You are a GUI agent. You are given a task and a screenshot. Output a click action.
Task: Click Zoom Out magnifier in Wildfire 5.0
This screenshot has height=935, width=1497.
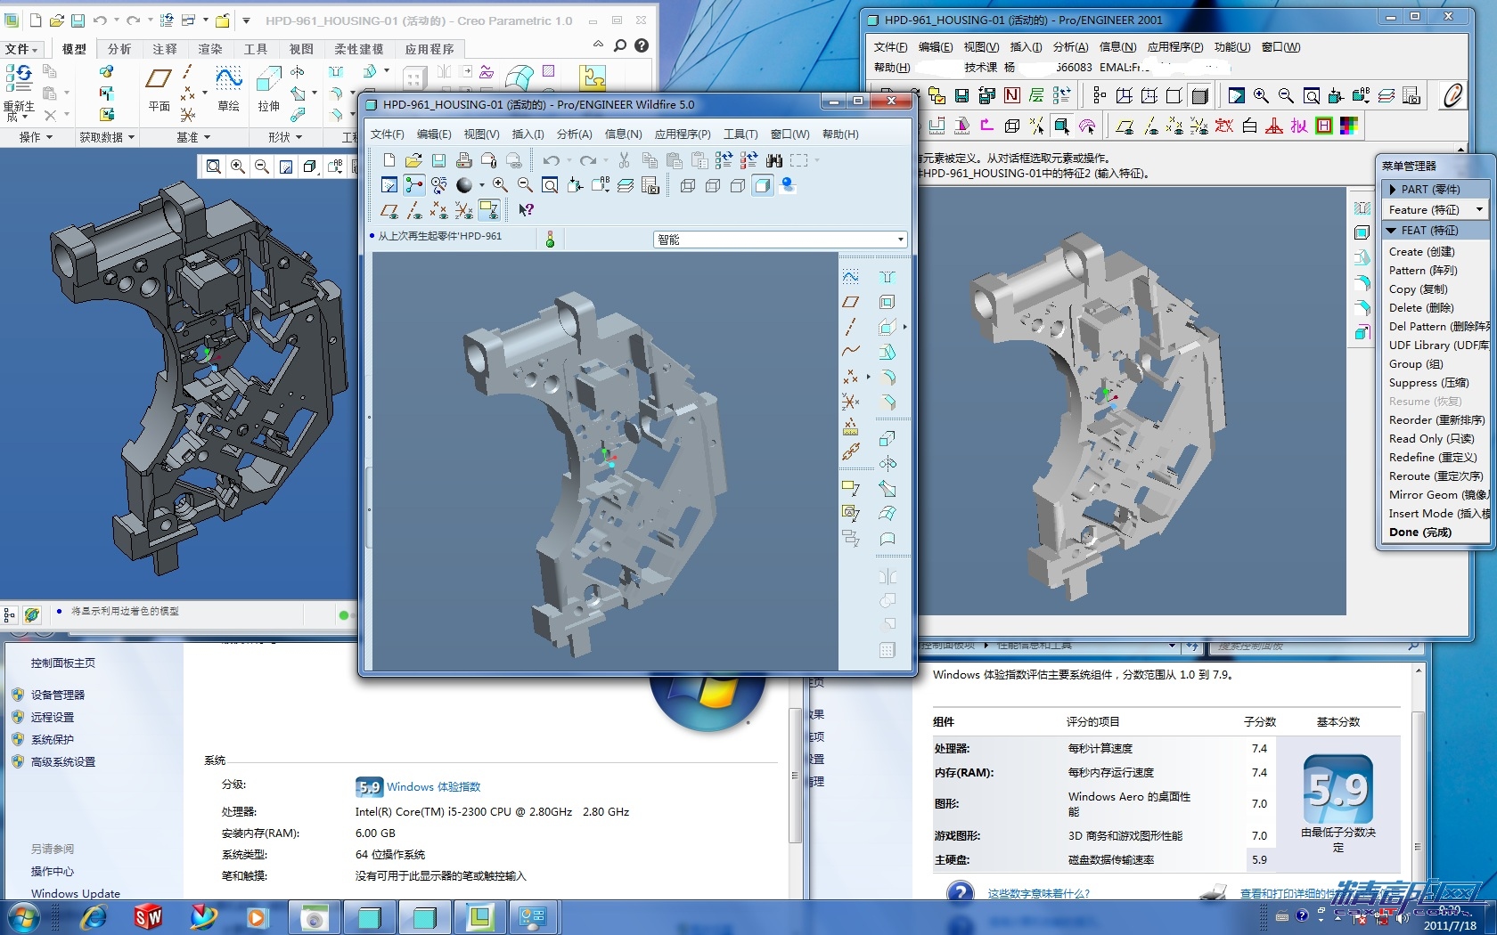tap(525, 185)
